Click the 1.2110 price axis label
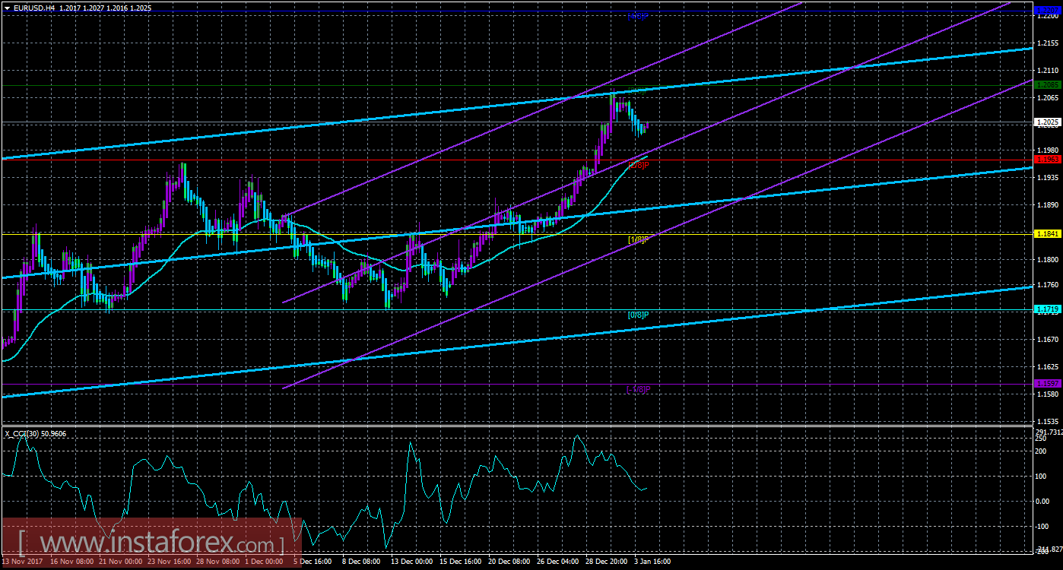This screenshot has height=570, width=1063. coord(1047,69)
